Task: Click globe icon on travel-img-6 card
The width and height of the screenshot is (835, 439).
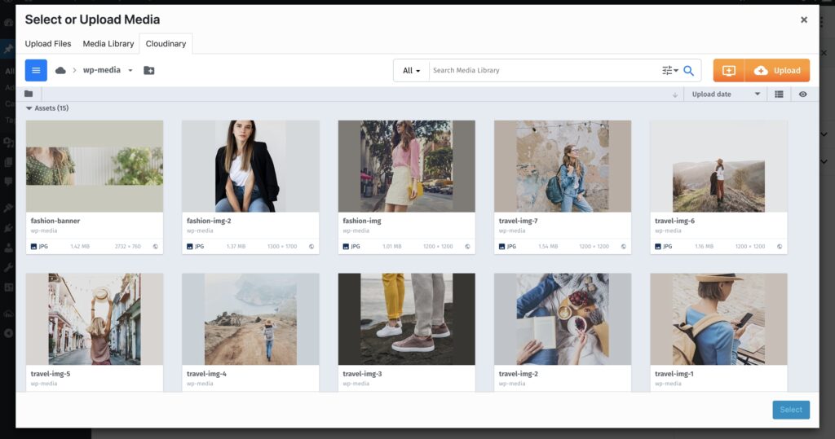Action: [780, 246]
